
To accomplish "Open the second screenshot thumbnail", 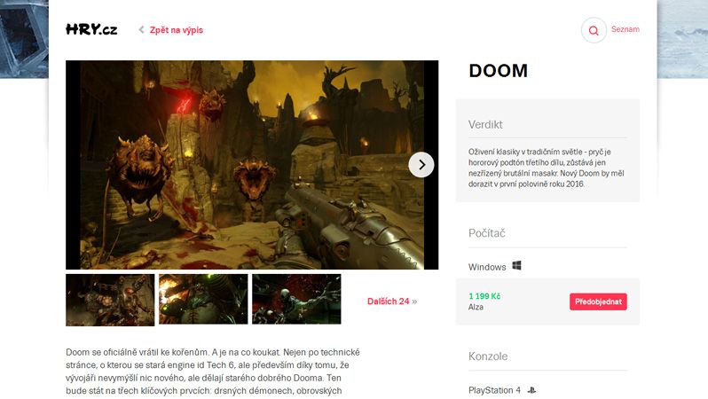I will coord(203,299).
